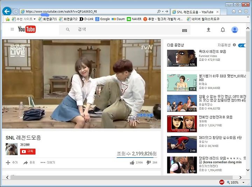
Task: Open the NAVER bookmark
Action: 134,19
